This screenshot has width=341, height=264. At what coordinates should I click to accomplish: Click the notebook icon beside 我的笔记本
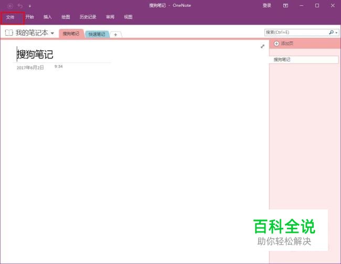coord(9,33)
